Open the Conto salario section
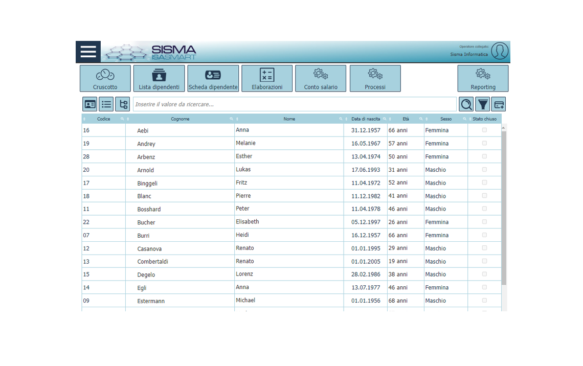Image resolution: width=583 pixels, height=366 pixels. click(x=321, y=78)
